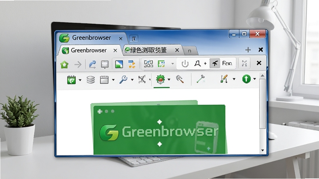Maximize the Greenbrowser window
Screen dimensions: 319x179
coord(244,34)
